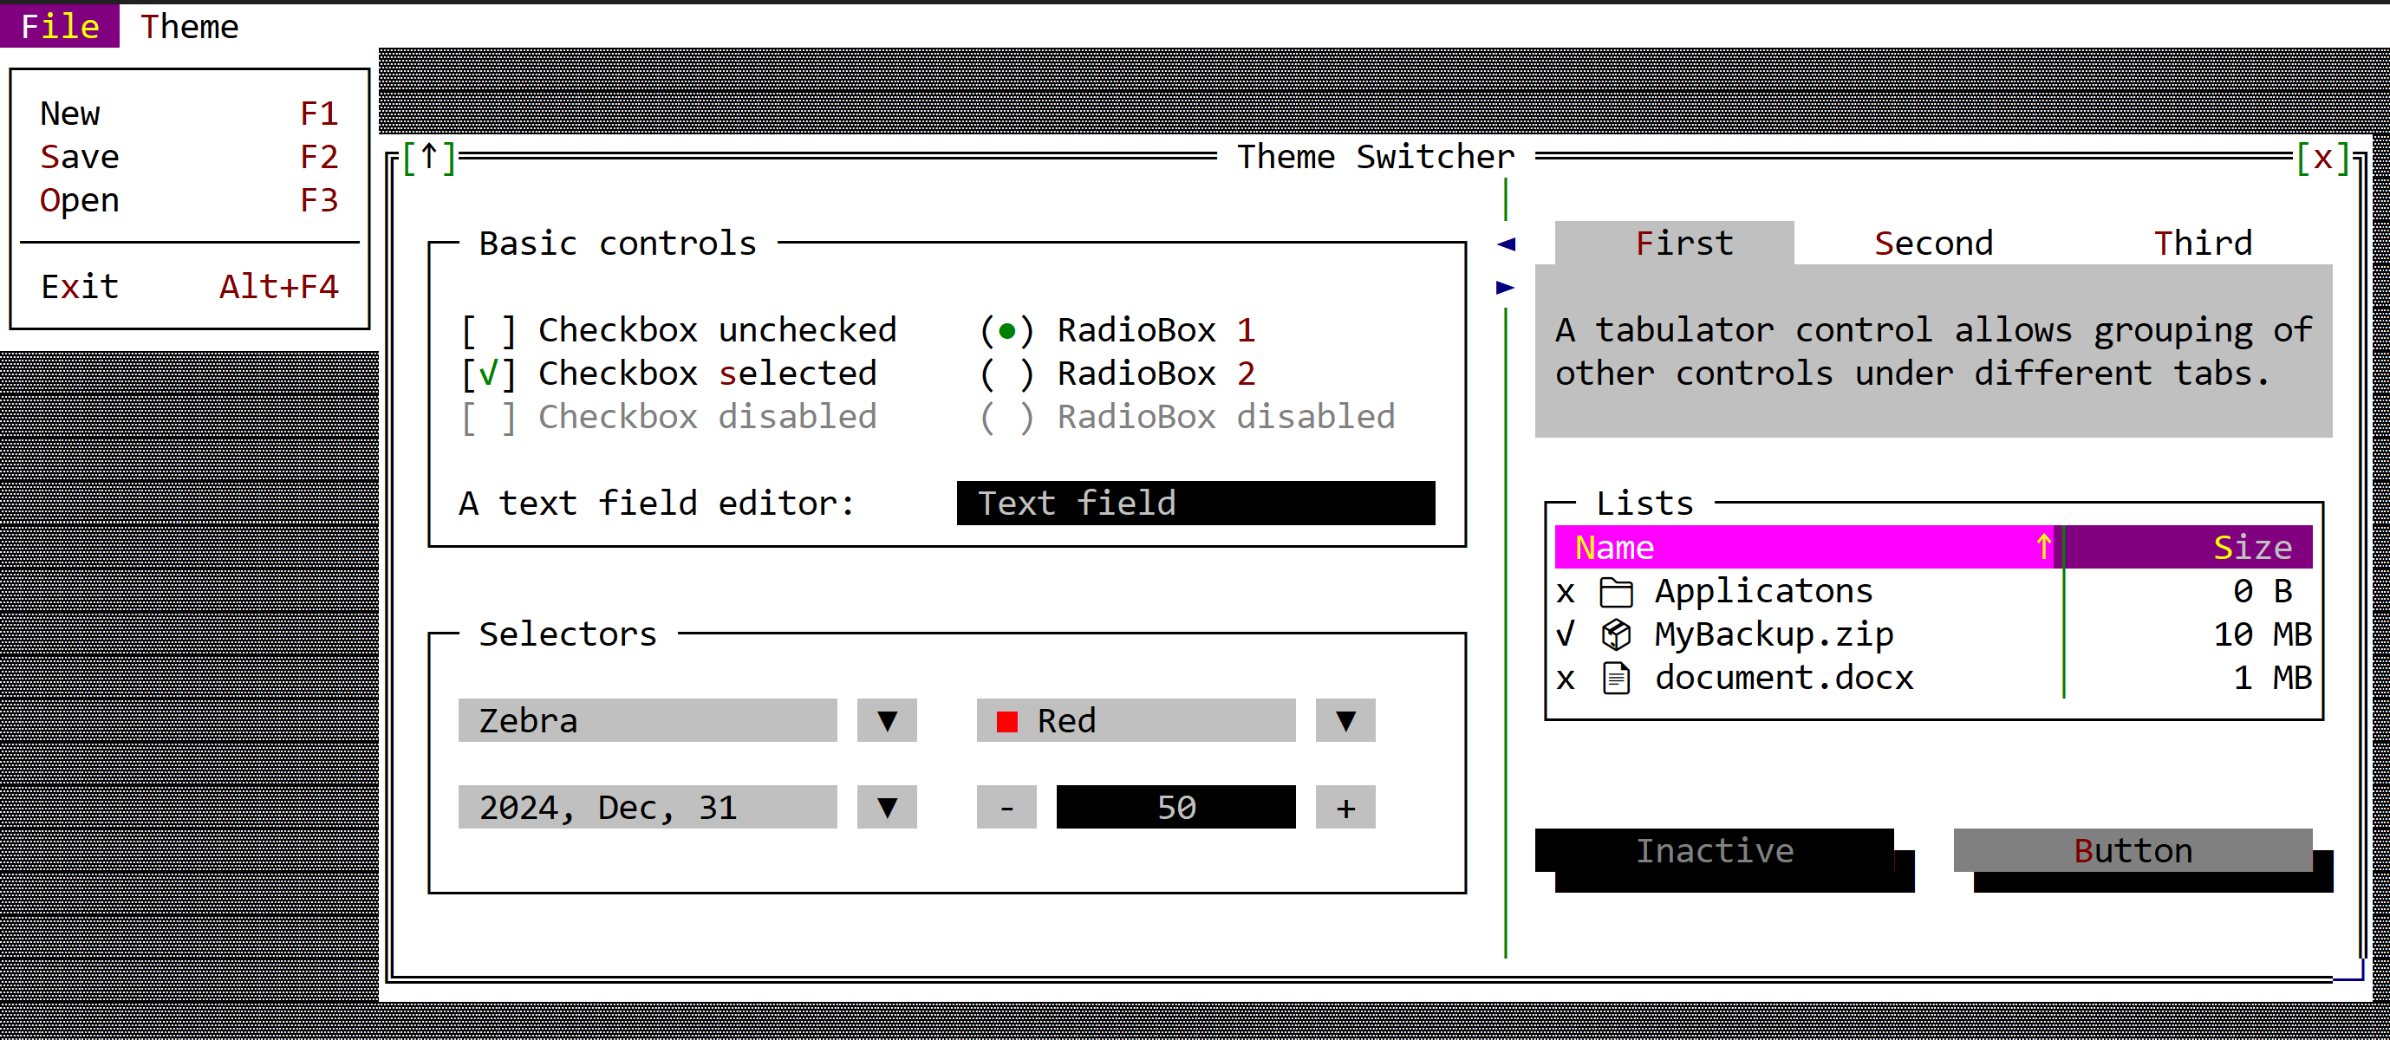Image resolution: width=2390 pixels, height=1040 pixels.
Task: Select RadioBox 1
Action: (x=1117, y=330)
